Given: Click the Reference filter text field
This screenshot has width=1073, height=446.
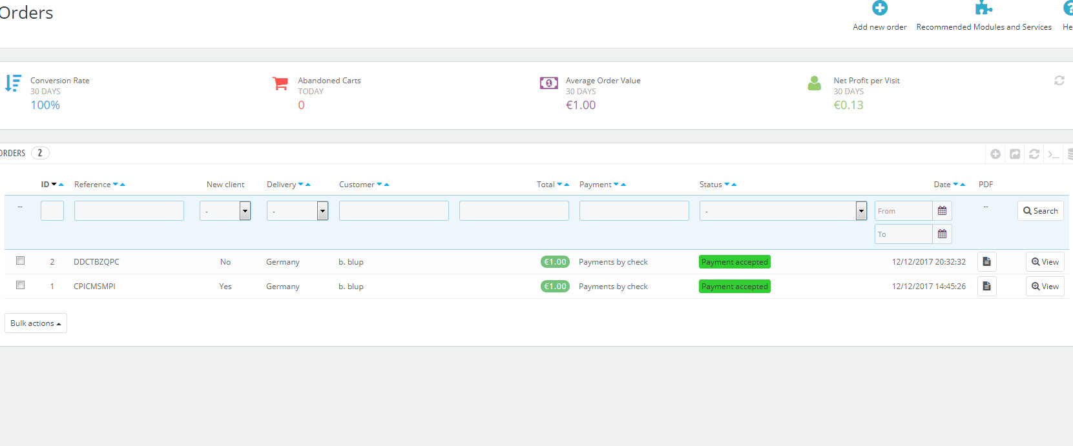Looking at the screenshot, I should 129,211.
